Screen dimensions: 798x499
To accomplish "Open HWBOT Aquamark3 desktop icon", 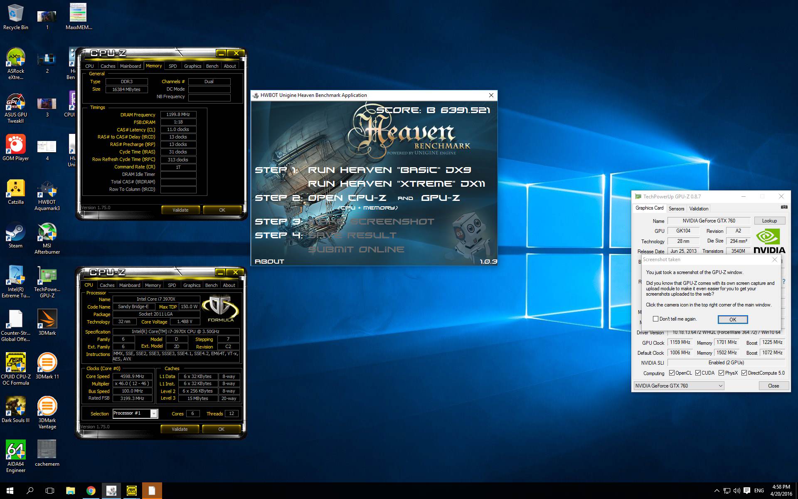I will pos(47,195).
